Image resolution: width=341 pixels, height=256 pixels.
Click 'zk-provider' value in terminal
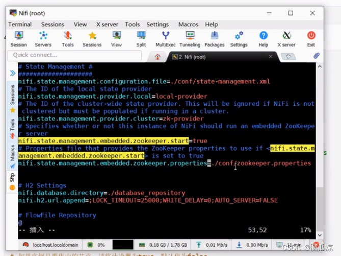click(183, 119)
